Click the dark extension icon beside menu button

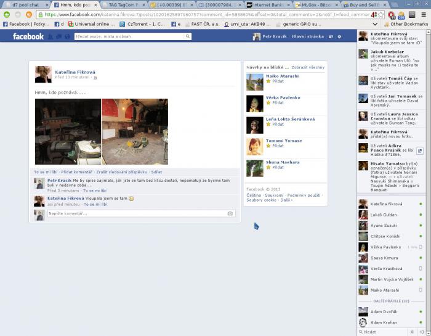coord(412,15)
